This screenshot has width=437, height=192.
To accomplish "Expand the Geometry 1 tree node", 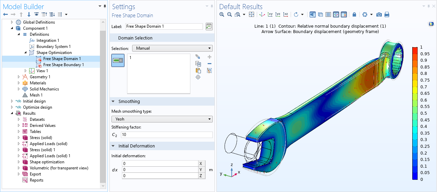I will 19,77.
